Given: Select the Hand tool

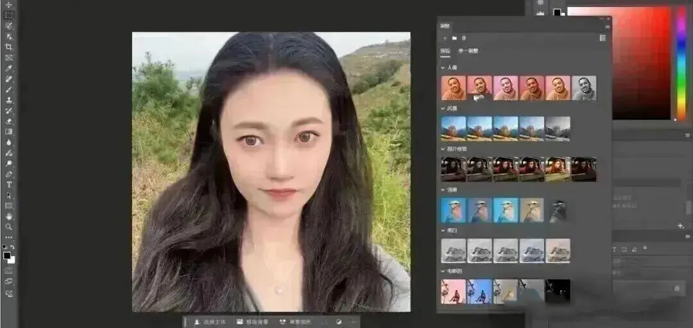Looking at the screenshot, I should [9, 216].
